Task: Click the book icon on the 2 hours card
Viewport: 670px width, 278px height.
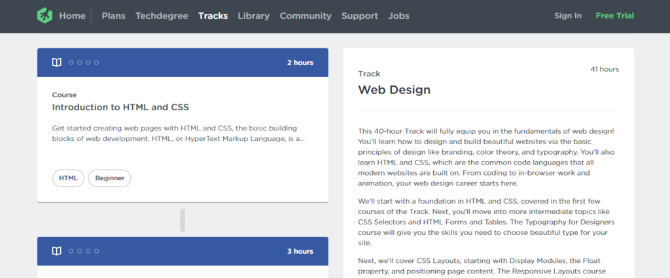Action: point(57,63)
